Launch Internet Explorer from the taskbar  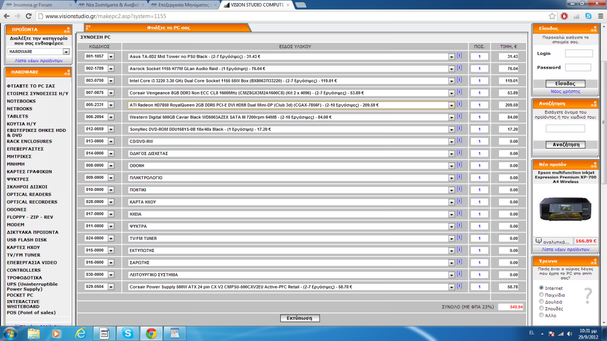[x=80, y=333]
